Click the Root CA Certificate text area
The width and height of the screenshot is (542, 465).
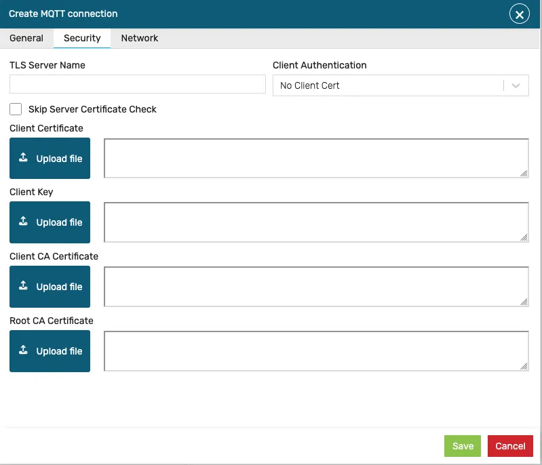coord(316,351)
